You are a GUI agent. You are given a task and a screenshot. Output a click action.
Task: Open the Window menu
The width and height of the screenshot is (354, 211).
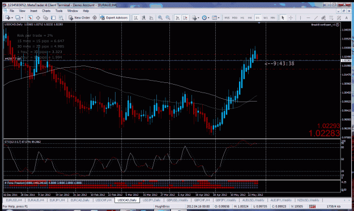(72, 11)
